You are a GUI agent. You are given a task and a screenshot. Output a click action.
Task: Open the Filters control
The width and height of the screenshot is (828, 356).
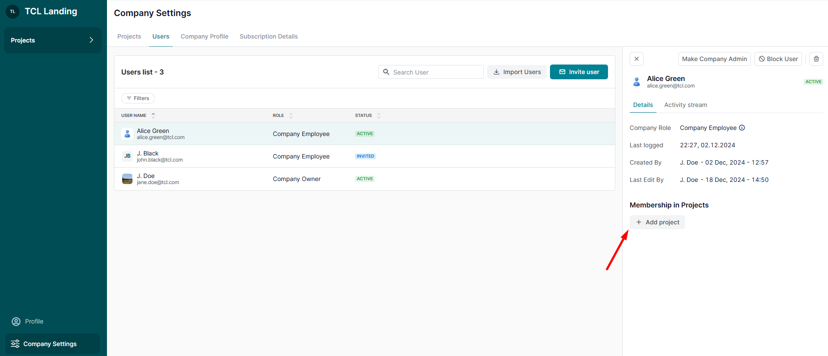[138, 98]
